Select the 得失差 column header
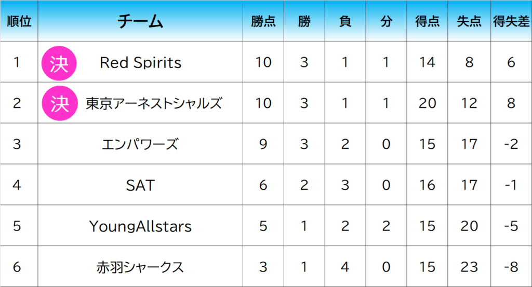This screenshot has width=532, height=287. tap(511, 21)
